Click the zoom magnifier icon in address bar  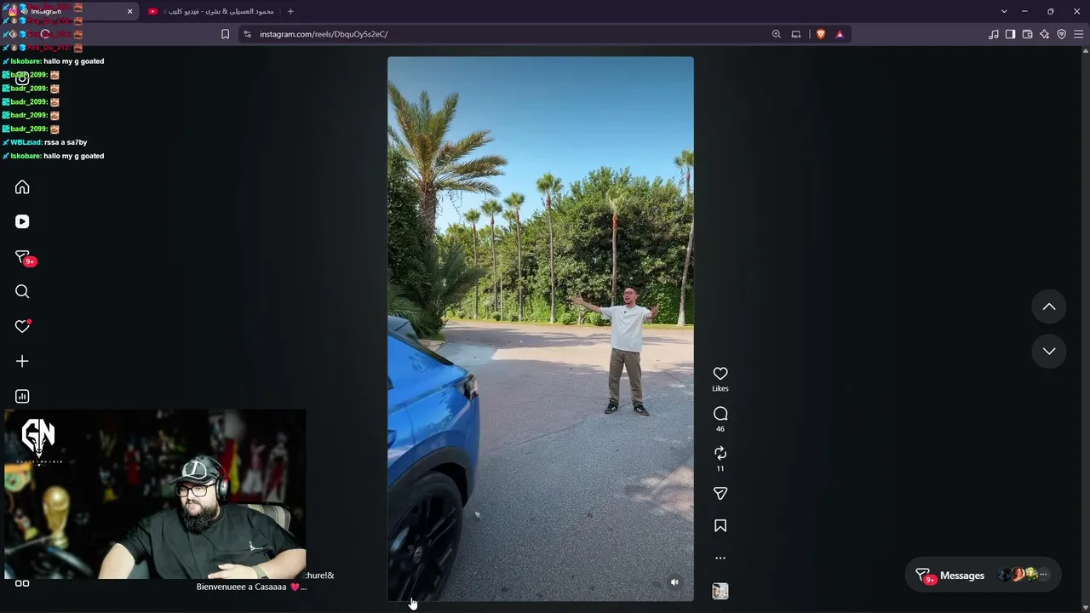[777, 34]
